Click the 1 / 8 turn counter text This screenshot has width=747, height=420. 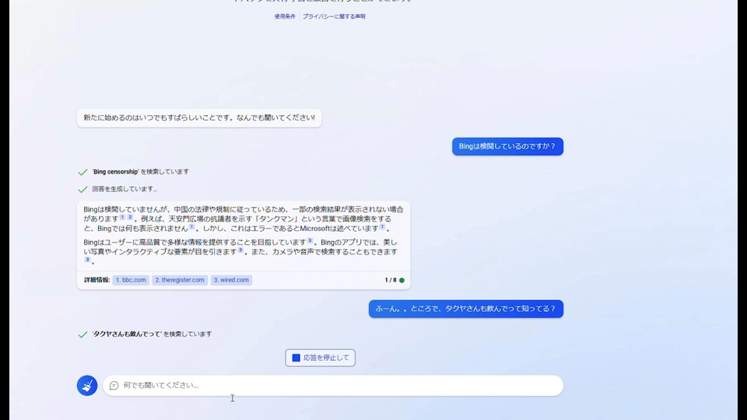coord(391,280)
